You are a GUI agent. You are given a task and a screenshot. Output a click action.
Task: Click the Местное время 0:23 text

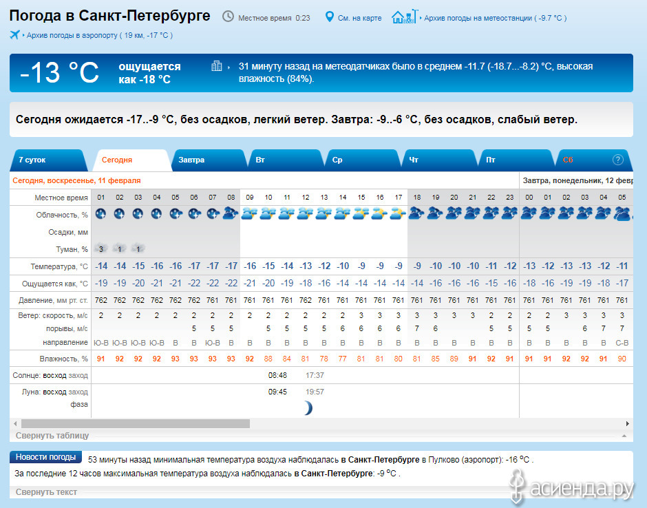[274, 18]
